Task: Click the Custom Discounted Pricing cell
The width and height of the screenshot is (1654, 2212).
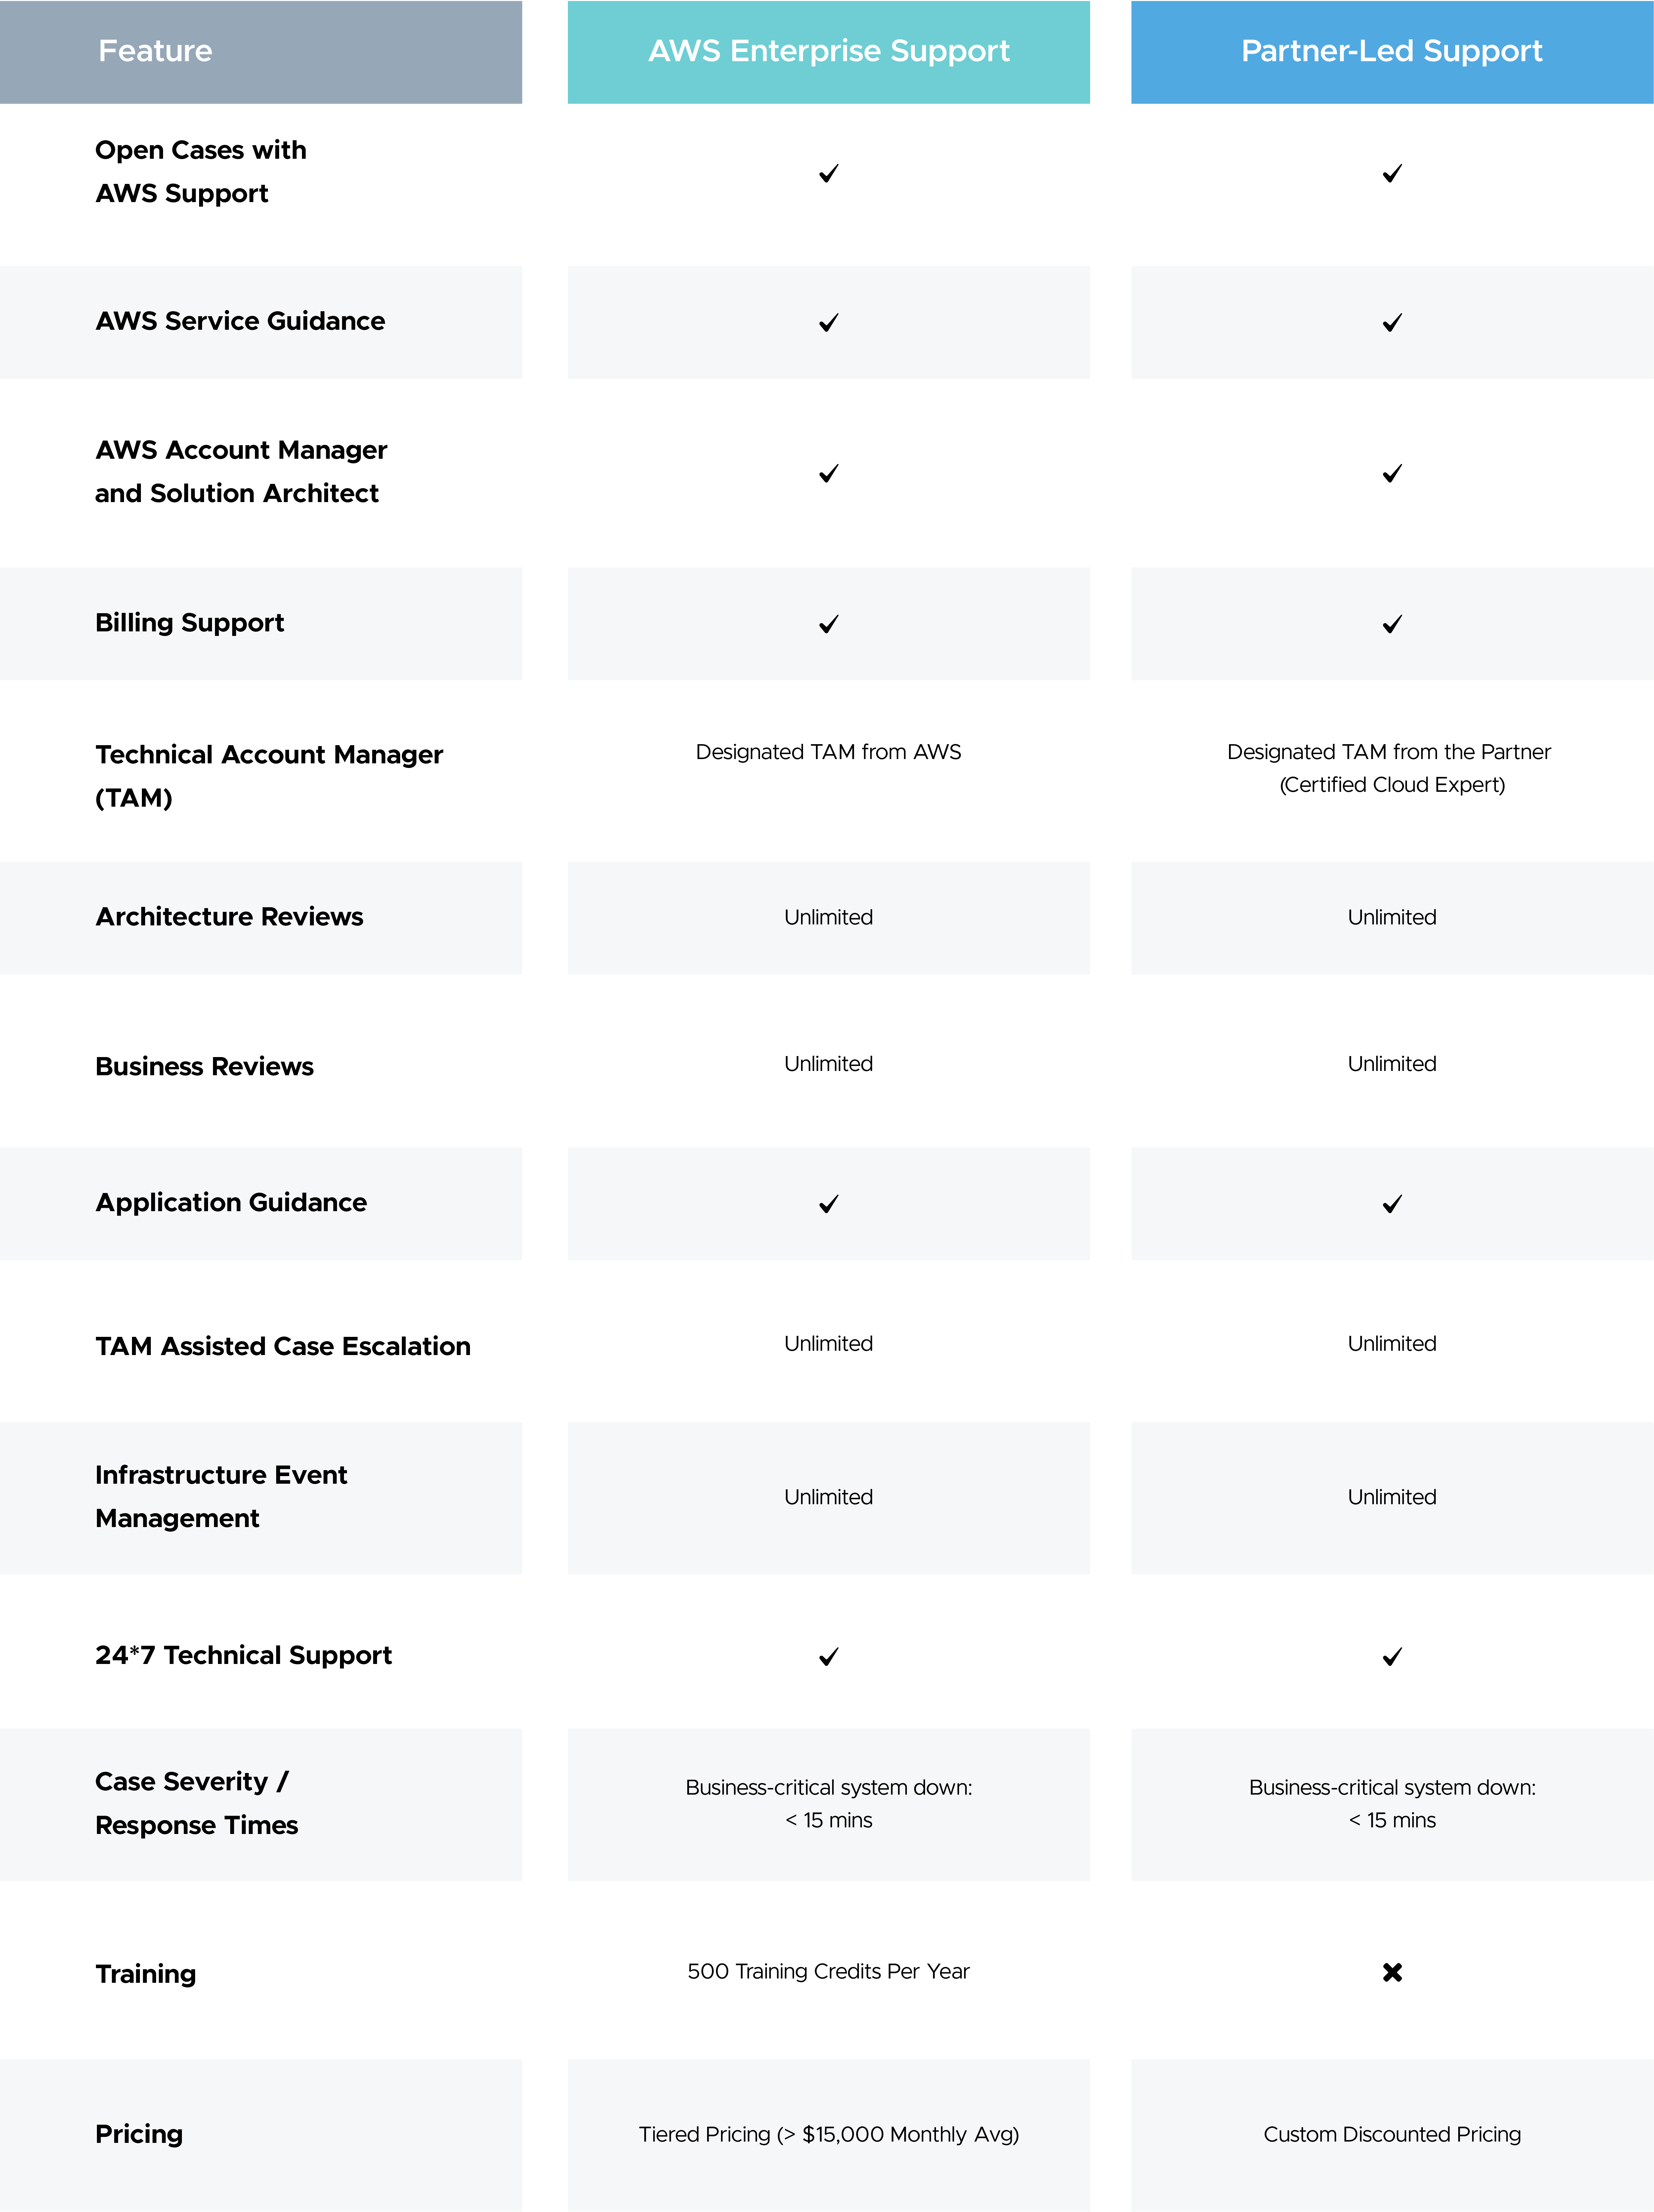Action: click(1391, 2134)
